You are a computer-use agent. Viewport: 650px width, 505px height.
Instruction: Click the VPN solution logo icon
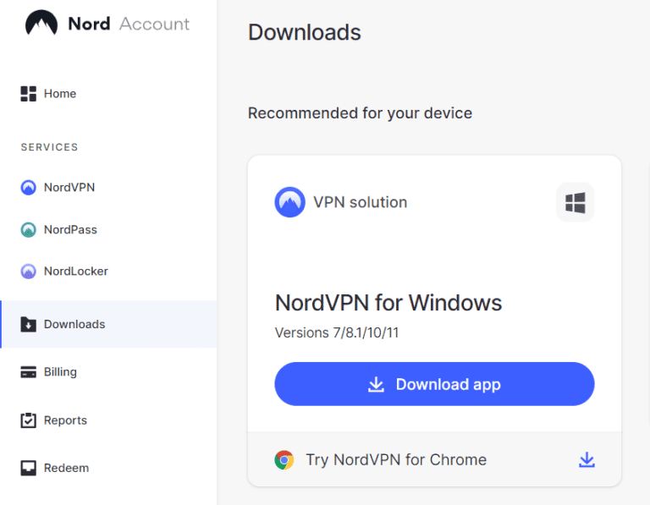point(289,202)
